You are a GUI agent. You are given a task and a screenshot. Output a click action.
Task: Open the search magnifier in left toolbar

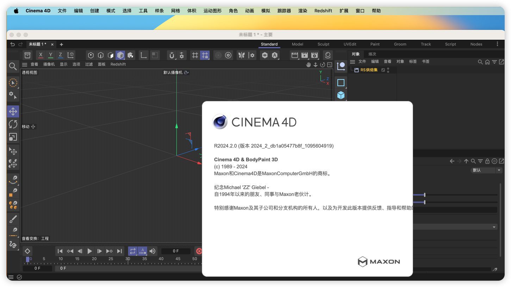(13, 66)
